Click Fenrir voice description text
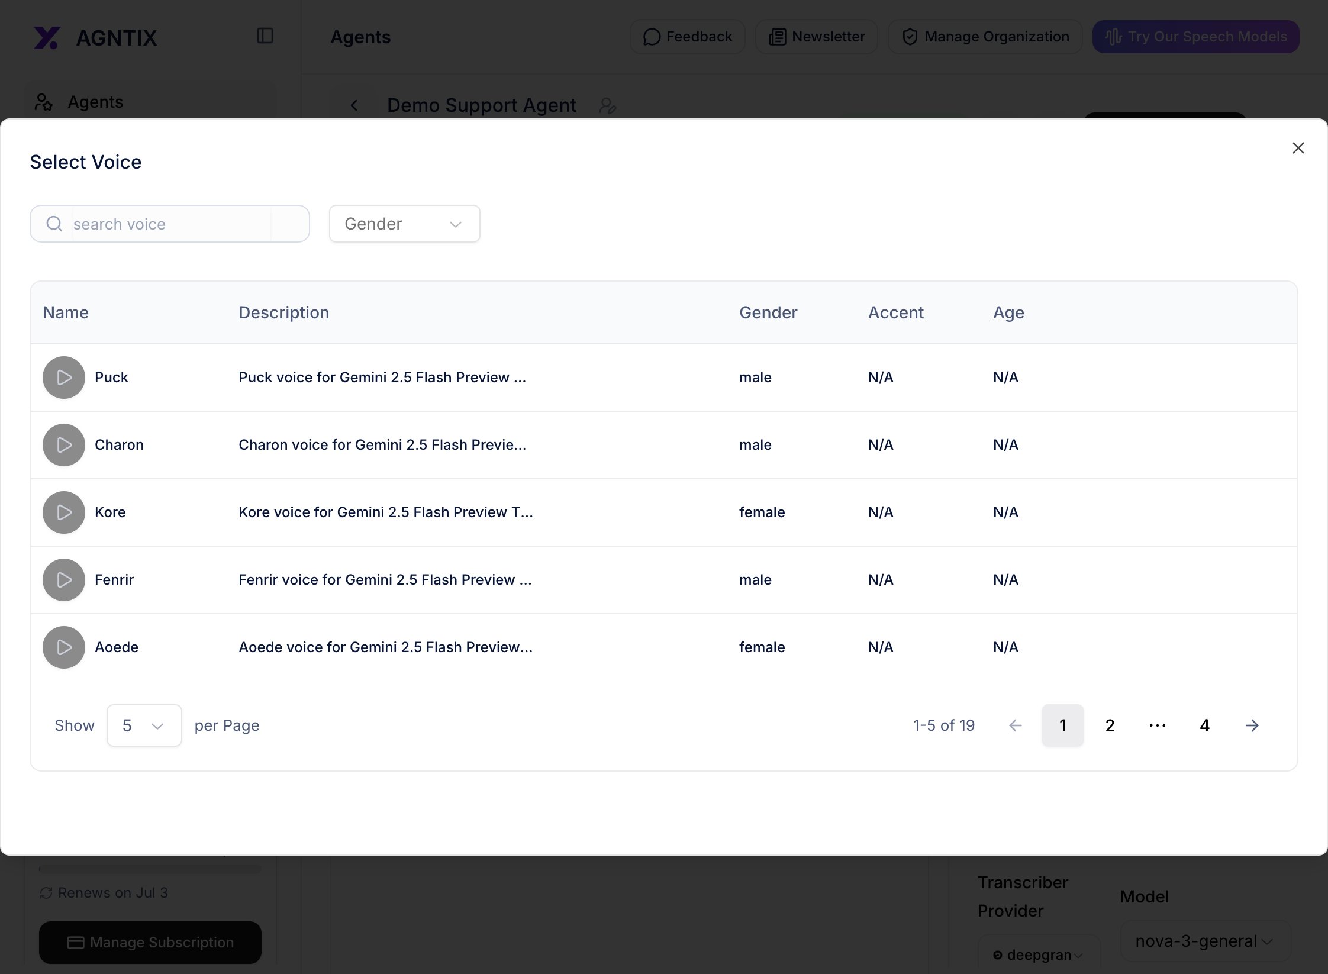The width and height of the screenshot is (1328, 974). point(385,580)
